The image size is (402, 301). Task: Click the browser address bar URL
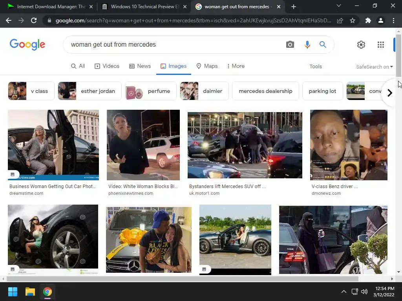tap(193, 20)
